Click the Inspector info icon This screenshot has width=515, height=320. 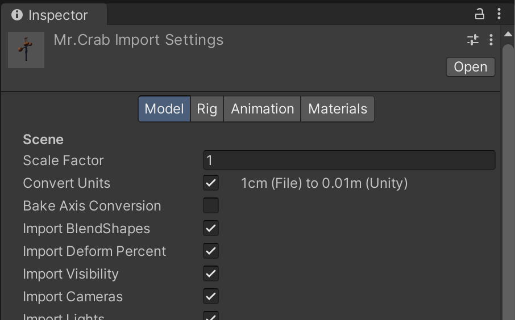point(17,15)
